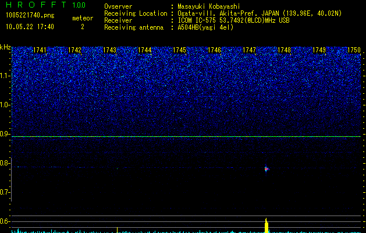366x233 pixels.
Task: Click the Ogata-vill. Akita-Pref. JAPAN location text
Action: click(260, 13)
